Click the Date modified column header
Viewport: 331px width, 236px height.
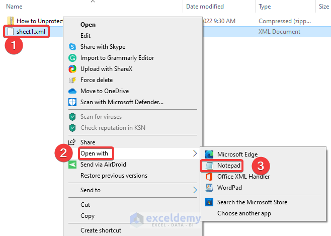[x=204, y=7]
